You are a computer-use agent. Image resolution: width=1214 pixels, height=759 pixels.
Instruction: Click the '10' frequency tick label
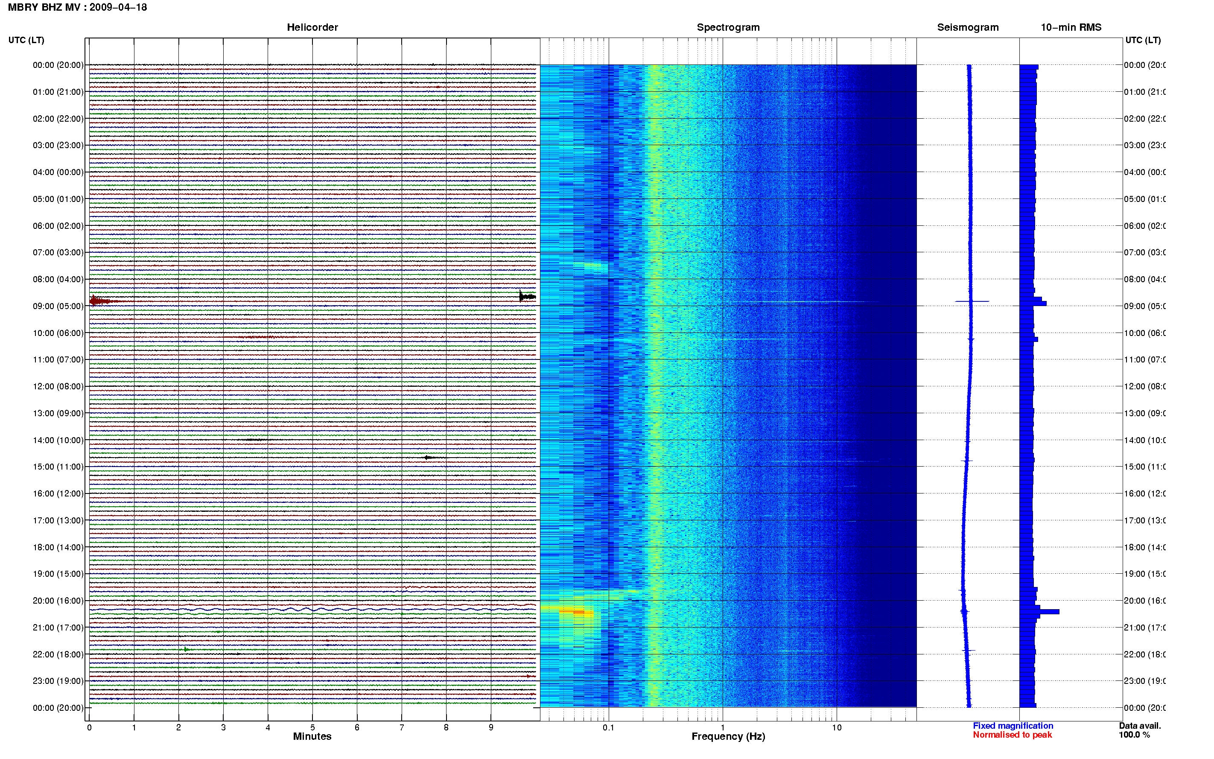(837, 727)
